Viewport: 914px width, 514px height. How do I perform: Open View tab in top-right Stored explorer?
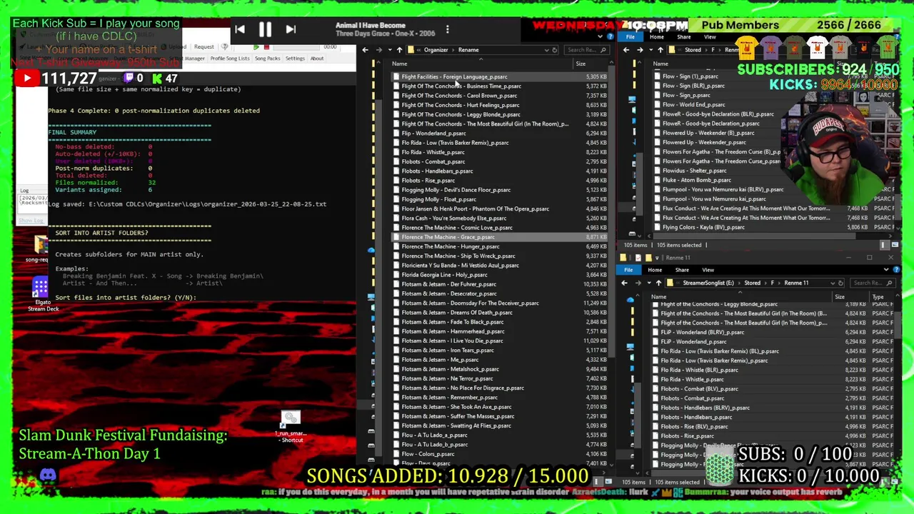(x=710, y=37)
